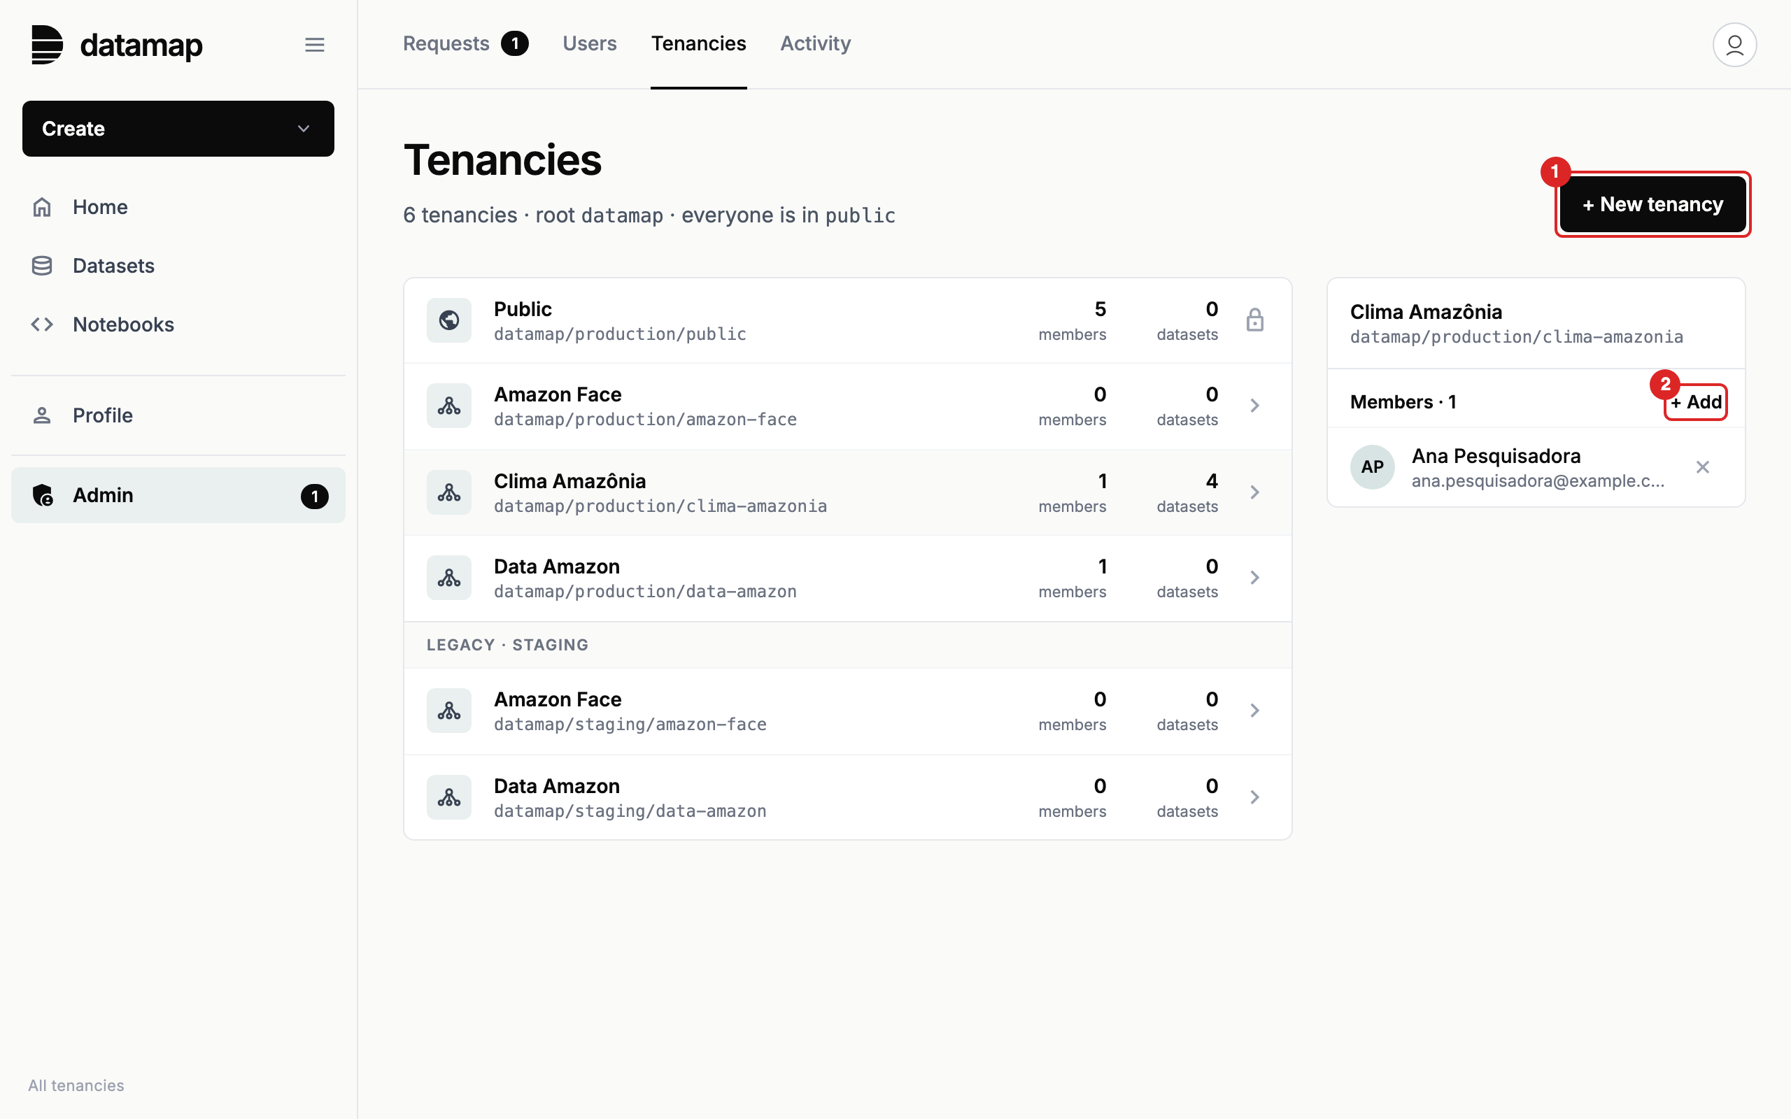1791x1119 pixels.
Task: Expand clima-amazonia row chevron
Action: pyautogui.click(x=1254, y=492)
